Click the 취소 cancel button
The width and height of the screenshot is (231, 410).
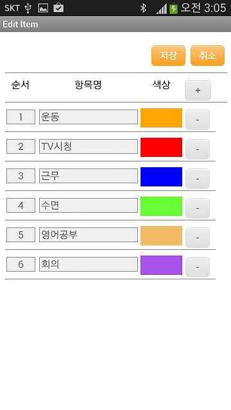click(x=207, y=56)
